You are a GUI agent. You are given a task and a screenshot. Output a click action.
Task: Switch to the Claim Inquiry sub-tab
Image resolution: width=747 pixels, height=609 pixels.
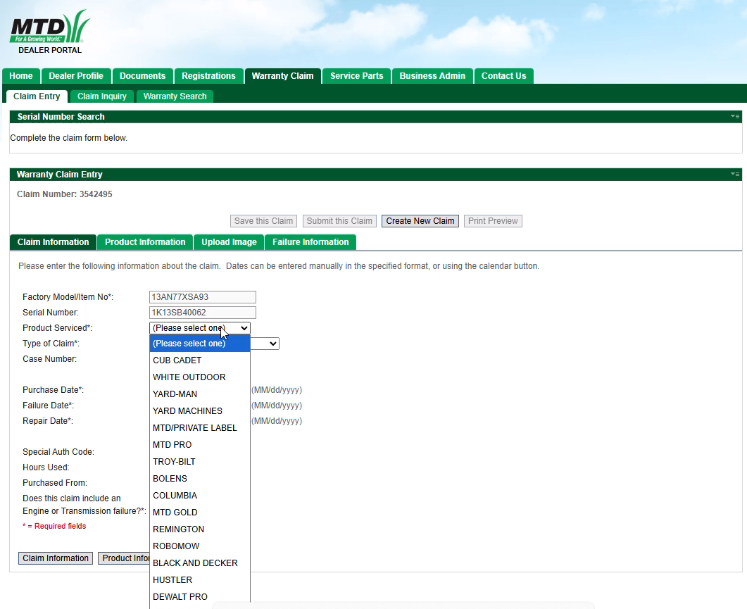pyautogui.click(x=102, y=96)
